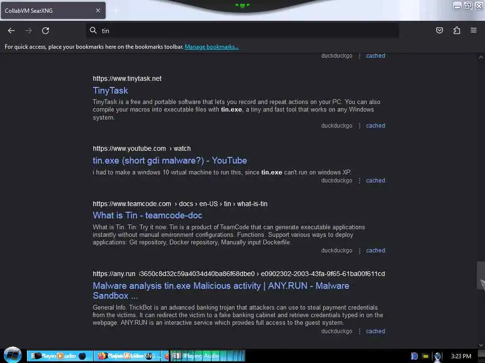This screenshot has height=363, width=485.
Task: Open cached link for YouTube tin.exe result
Action: click(x=376, y=181)
